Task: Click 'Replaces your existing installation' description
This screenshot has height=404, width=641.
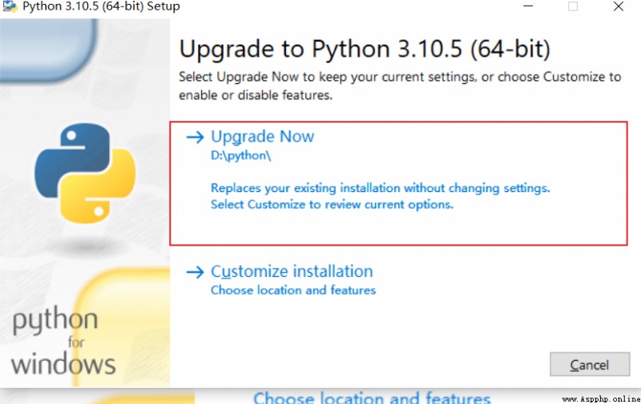Action: [x=380, y=188]
